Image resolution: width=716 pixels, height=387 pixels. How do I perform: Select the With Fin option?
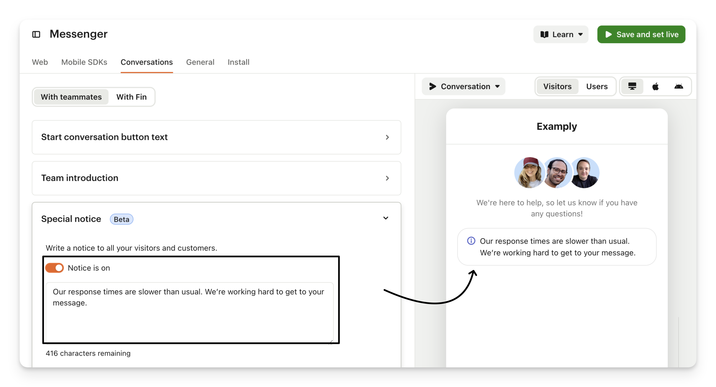(x=132, y=97)
